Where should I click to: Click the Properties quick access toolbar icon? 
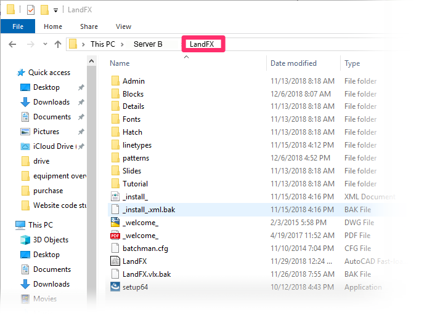pyautogui.click(x=31, y=10)
